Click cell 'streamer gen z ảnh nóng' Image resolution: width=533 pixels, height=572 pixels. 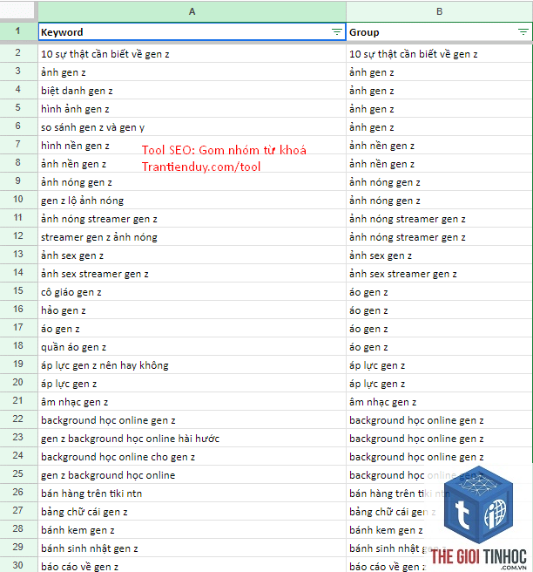(192, 237)
